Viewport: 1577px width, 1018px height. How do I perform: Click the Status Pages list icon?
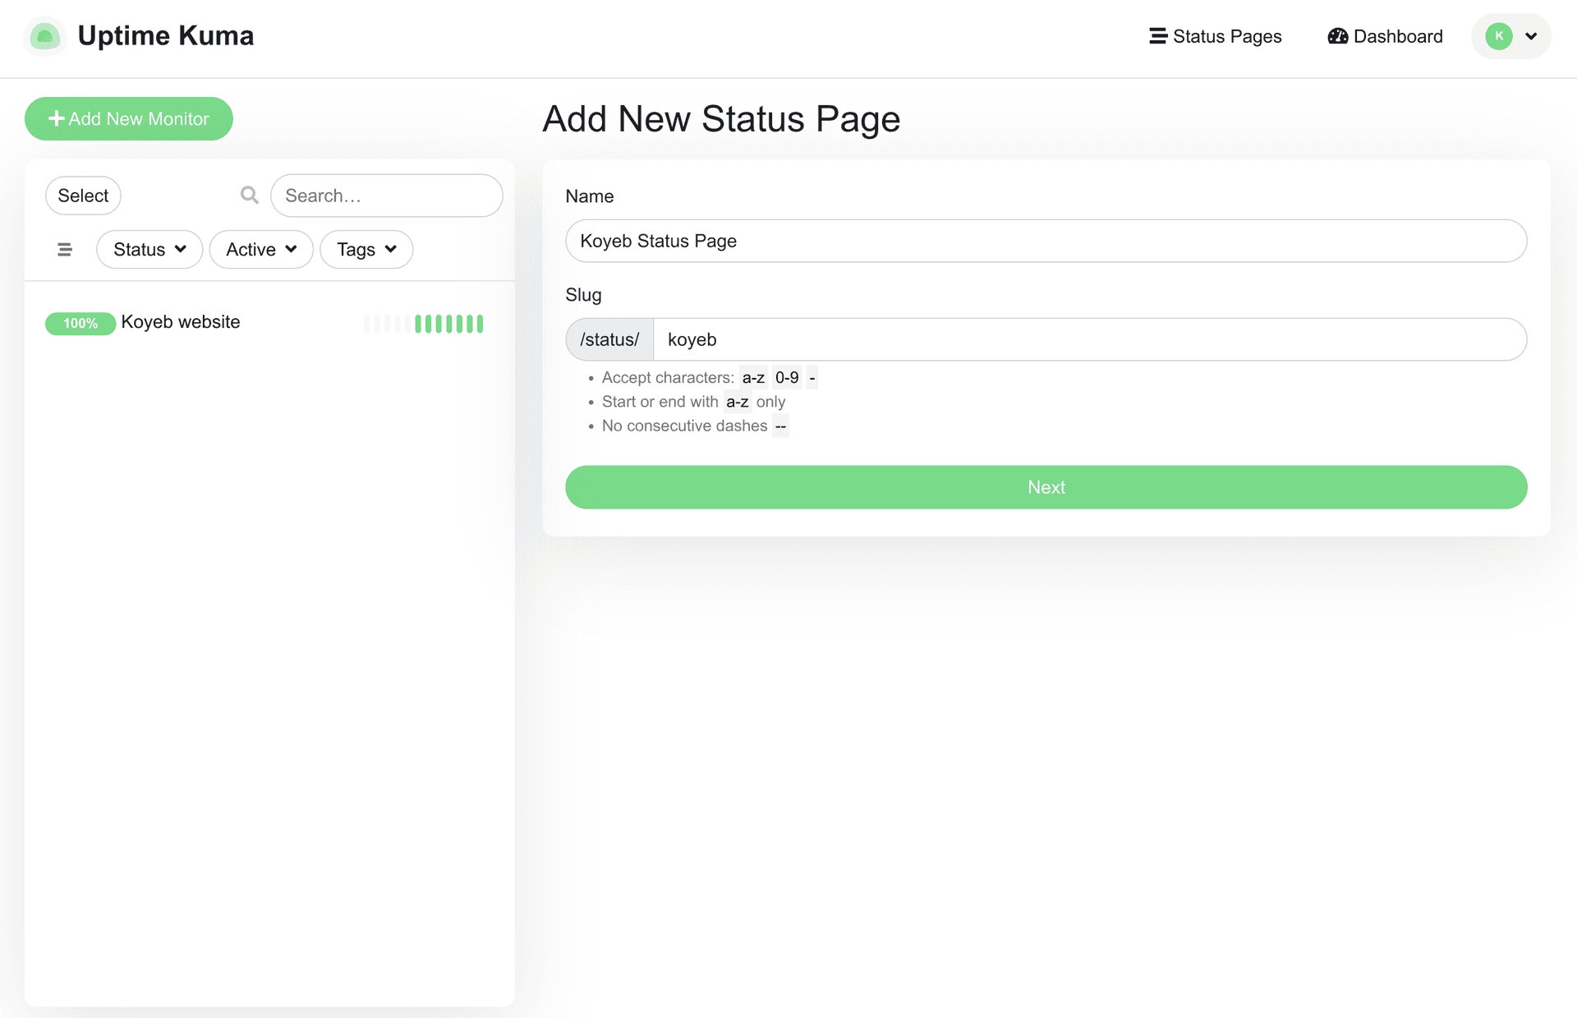tap(1158, 36)
